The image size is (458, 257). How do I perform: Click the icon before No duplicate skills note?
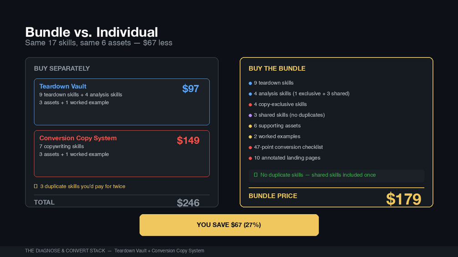coord(256,175)
